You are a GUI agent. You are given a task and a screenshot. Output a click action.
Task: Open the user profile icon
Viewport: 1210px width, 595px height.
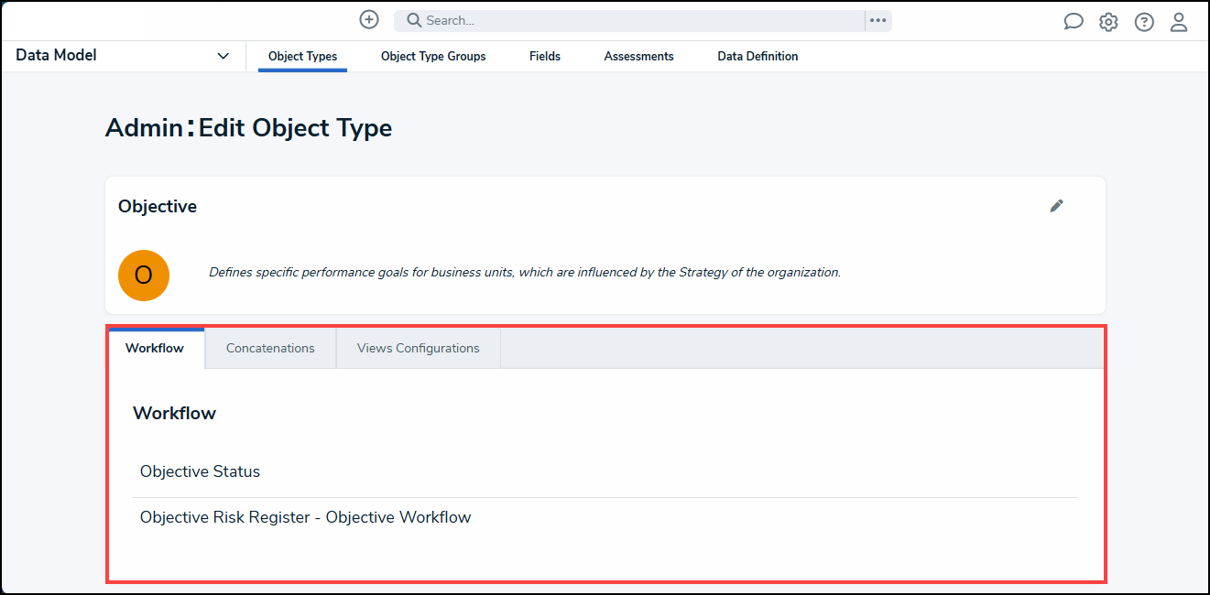[x=1179, y=21]
